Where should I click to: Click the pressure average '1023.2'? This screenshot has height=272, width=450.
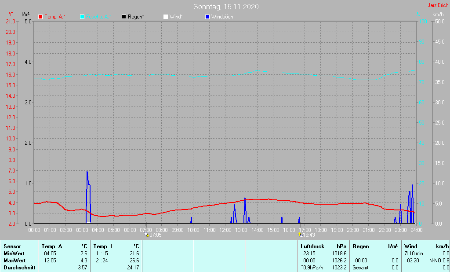point(339,268)
